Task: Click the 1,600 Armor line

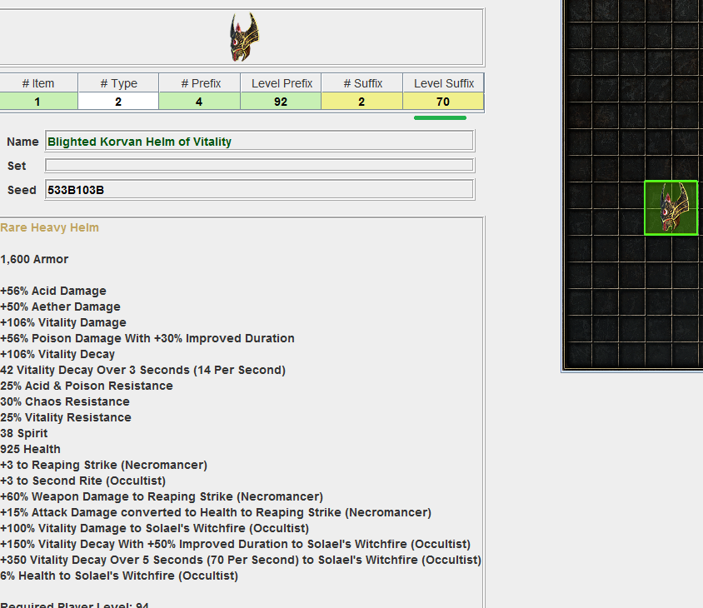Action: [x=34, y=259]
